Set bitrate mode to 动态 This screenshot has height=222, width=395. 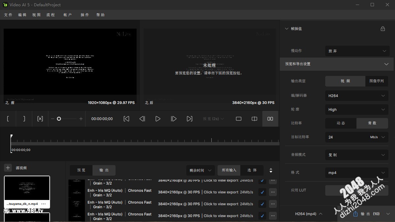click(x=341, y=123)
